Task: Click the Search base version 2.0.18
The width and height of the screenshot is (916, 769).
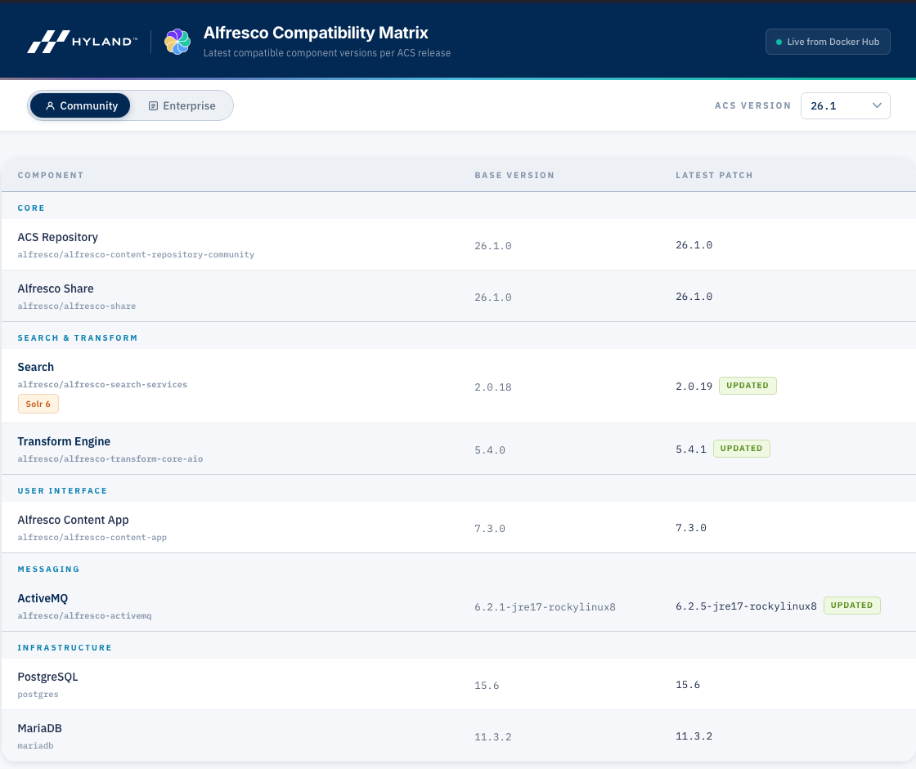Action: coord(493,387)
